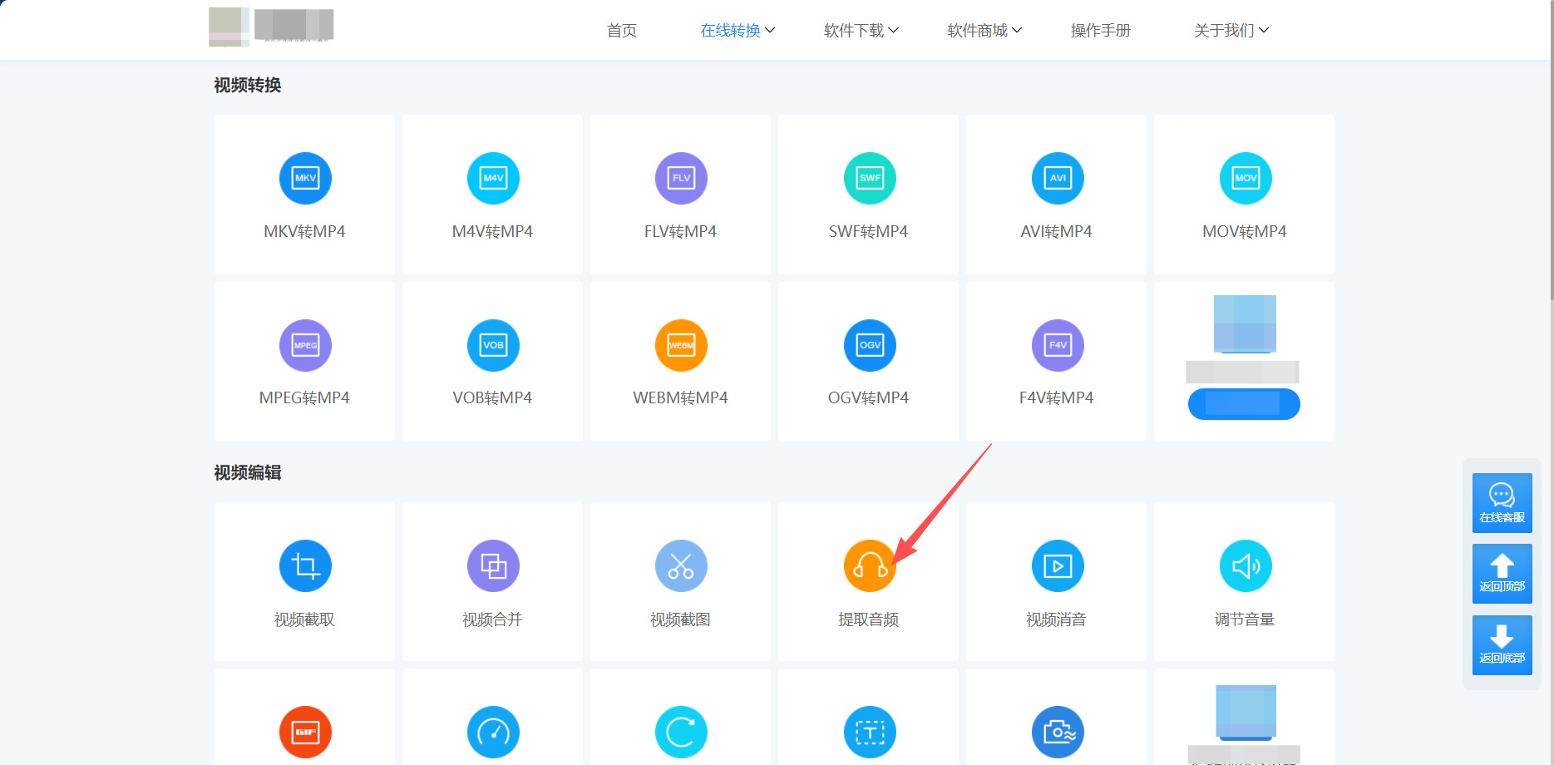Click the 提取音频 headphone icon
Screen dimensions: 1554x765
[x=870, y=566]
